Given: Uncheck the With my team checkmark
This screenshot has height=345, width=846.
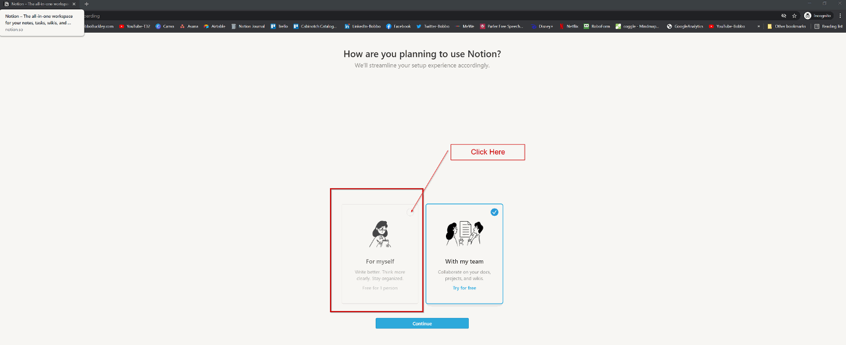Looking at the screenshot, I should 494,212.
